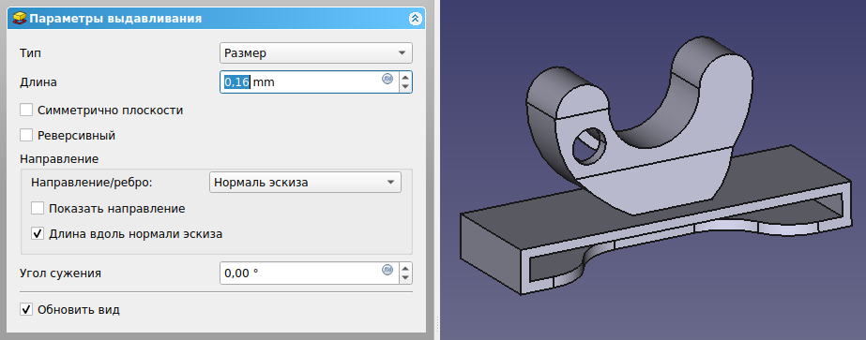
Task: Click the Pad extrusion icon in panel header
Action: coord(20,19)
